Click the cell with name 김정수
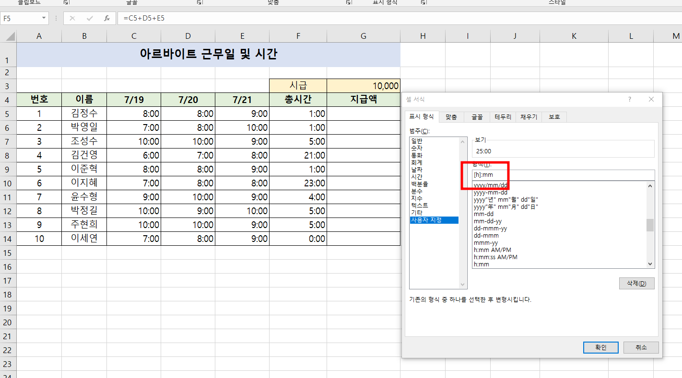Viewport: 682px width, 378px height. [x=84, y=114]
